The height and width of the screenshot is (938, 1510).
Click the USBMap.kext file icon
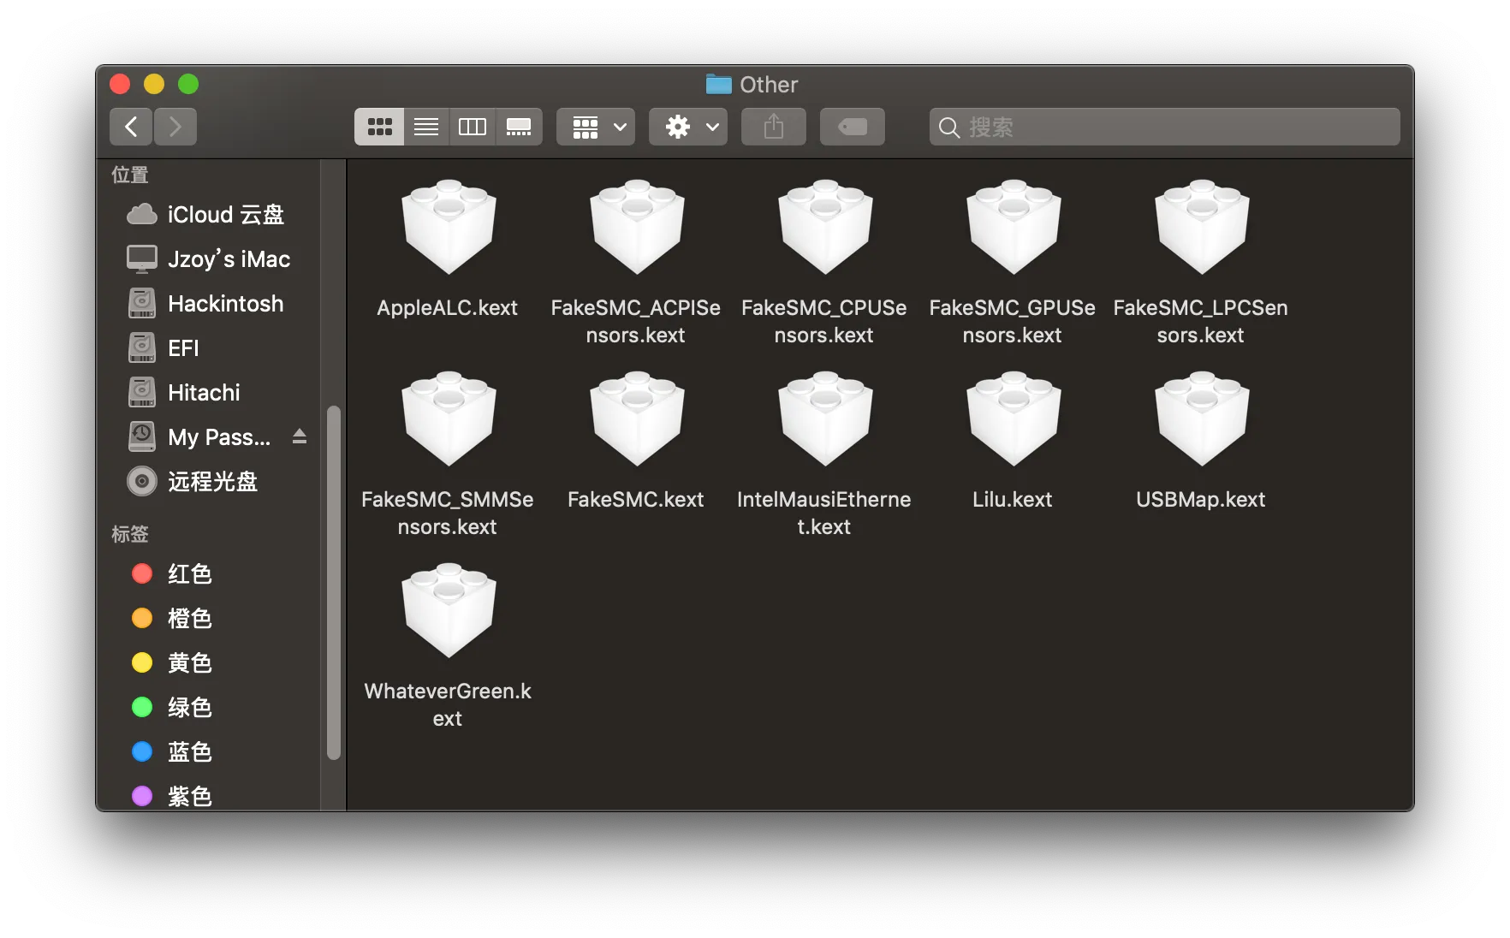coord(1201,419)
